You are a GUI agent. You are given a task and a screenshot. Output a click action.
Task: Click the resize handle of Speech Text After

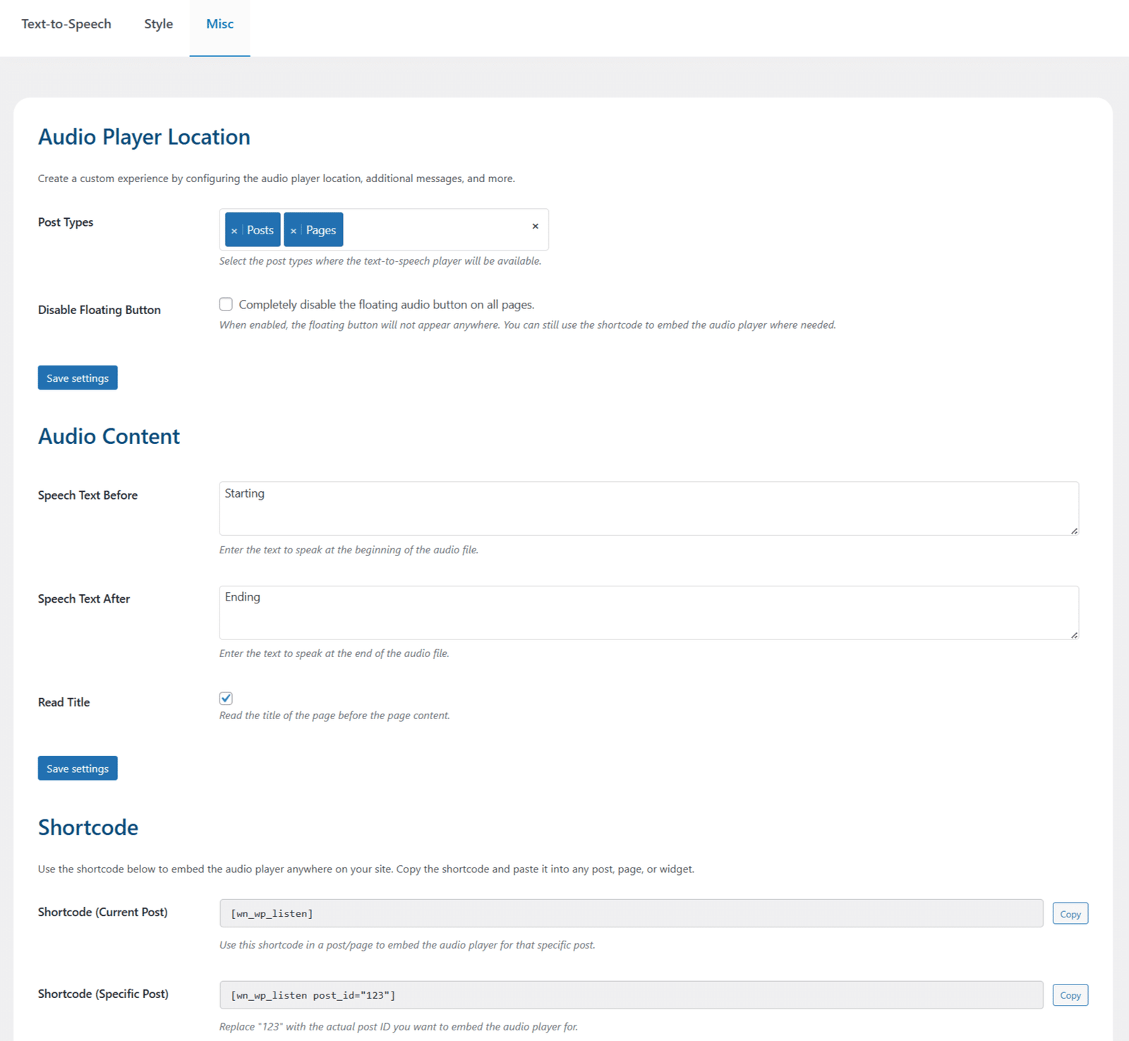(x=1074, y=635)
